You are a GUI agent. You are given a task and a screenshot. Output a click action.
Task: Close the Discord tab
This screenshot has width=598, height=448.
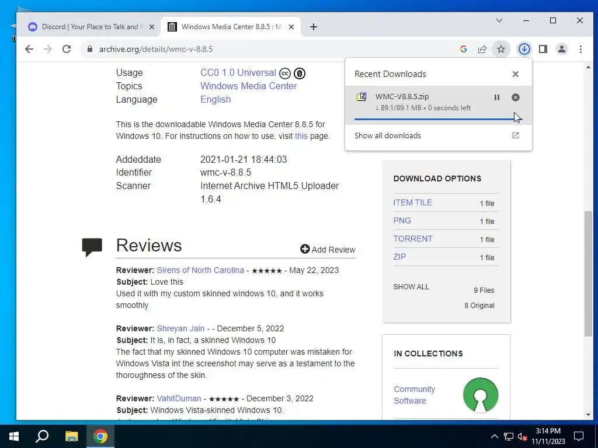[152, 27]
